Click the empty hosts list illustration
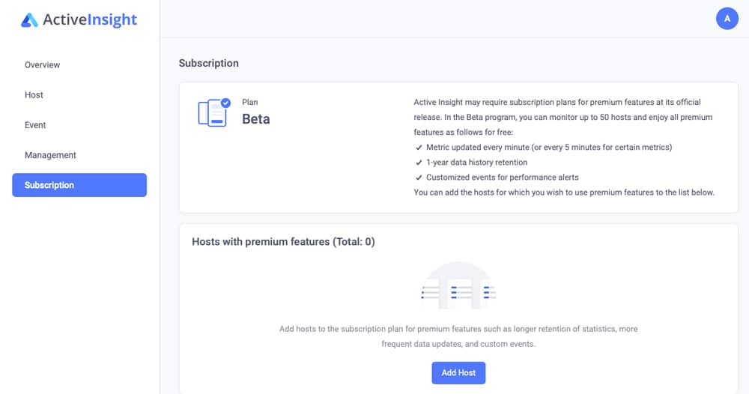Viewport: 749px width, 394px height. point(458,285)
